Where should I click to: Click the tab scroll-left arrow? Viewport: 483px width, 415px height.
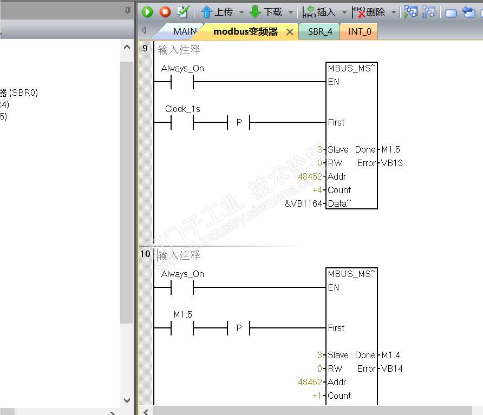pyautogui.click(x=143, y=30)
